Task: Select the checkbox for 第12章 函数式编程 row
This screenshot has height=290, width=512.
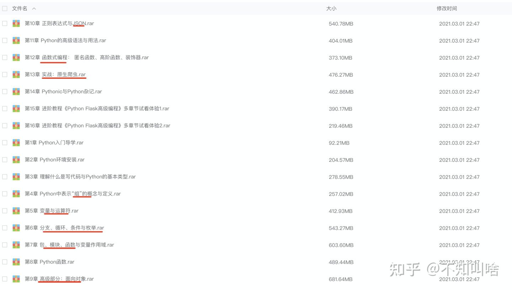Action: pyautogui.click(x=5, y=58)
